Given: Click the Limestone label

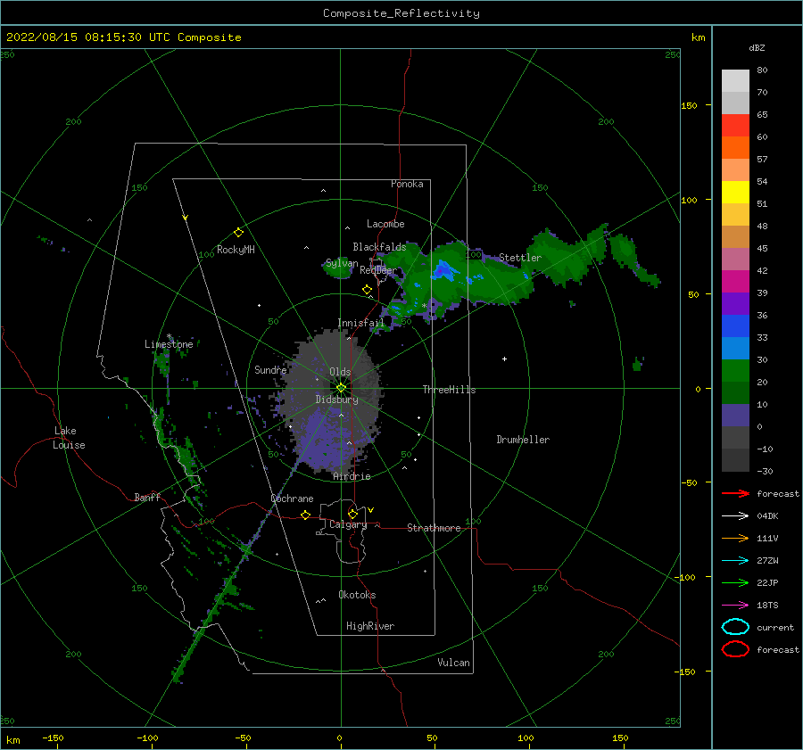Looking at the screenshot, I should (169, 344).
